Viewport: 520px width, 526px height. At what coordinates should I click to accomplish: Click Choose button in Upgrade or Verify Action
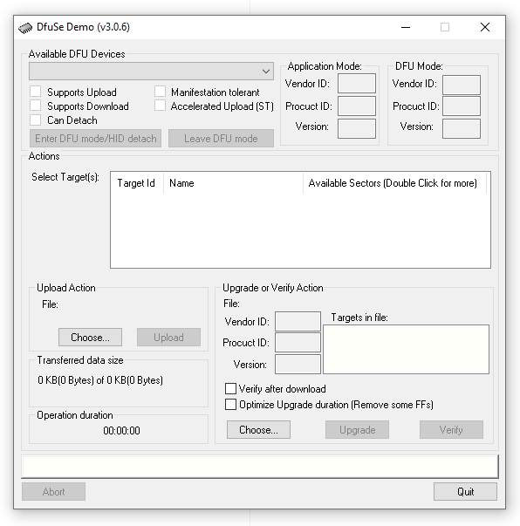click(x=258, y=430)
